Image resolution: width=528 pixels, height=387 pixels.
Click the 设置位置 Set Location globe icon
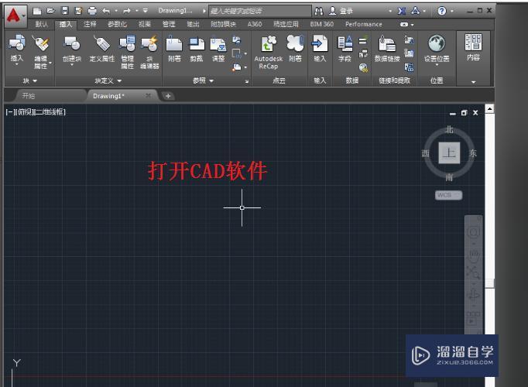437,43
